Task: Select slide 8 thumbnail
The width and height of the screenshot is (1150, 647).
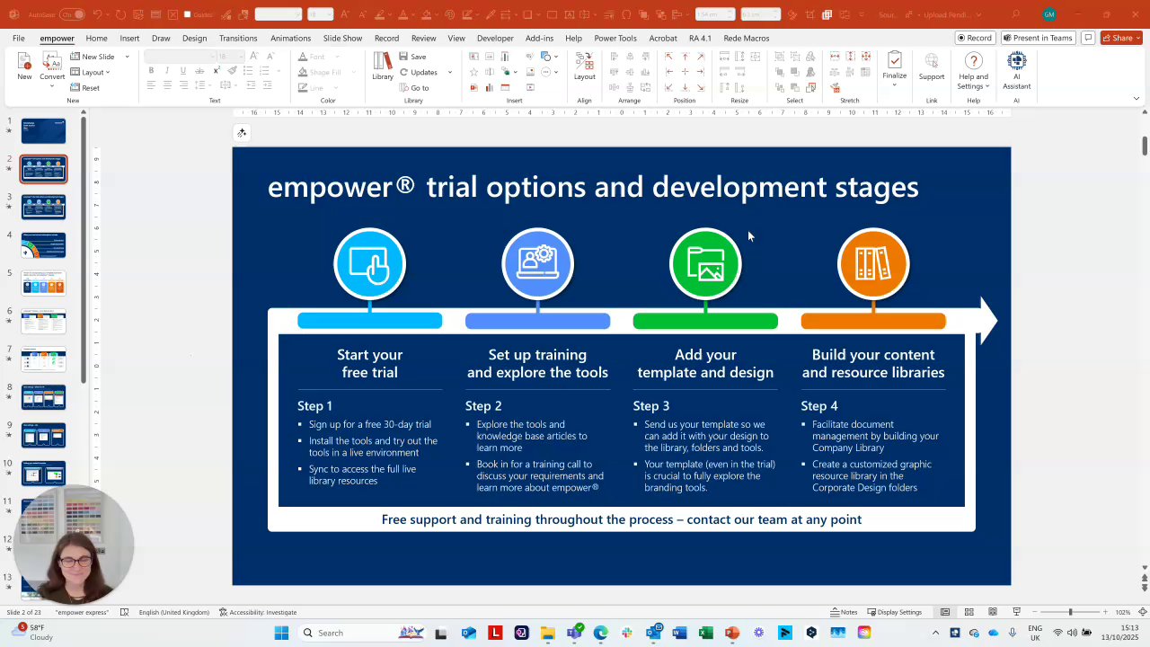Action: [43, 397]
